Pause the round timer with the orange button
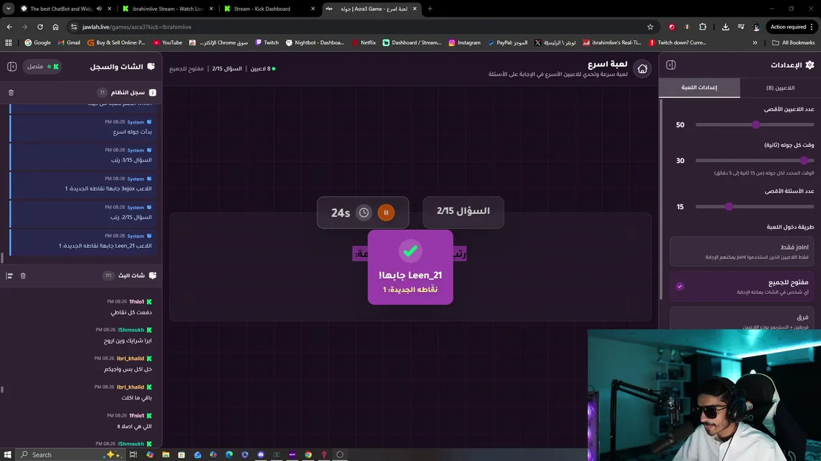Image resolution: width=821 pixels, height=461 pixels. tap(386, 213)
